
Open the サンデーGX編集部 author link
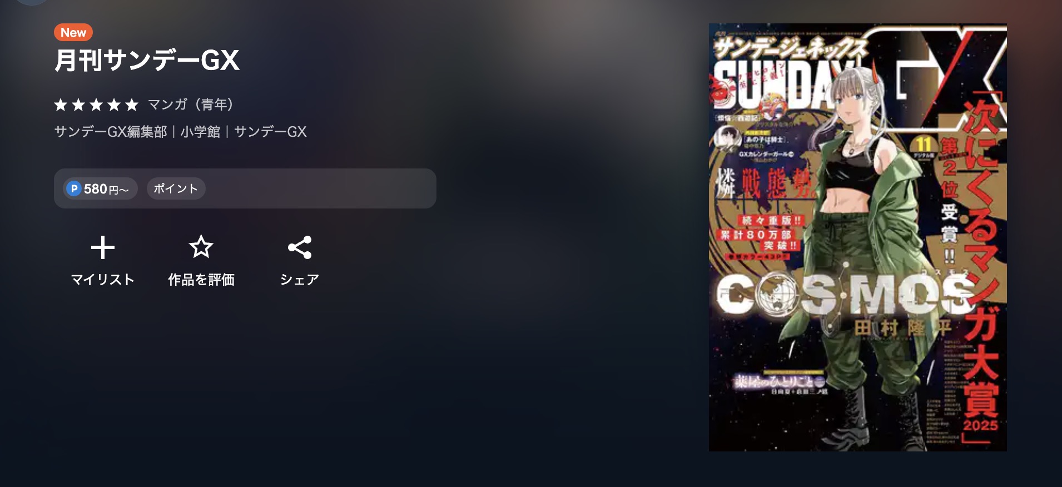(111, 132)
